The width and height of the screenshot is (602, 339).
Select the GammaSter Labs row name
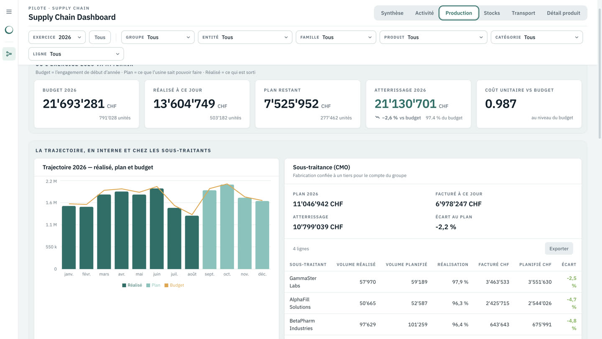point(303,282)
